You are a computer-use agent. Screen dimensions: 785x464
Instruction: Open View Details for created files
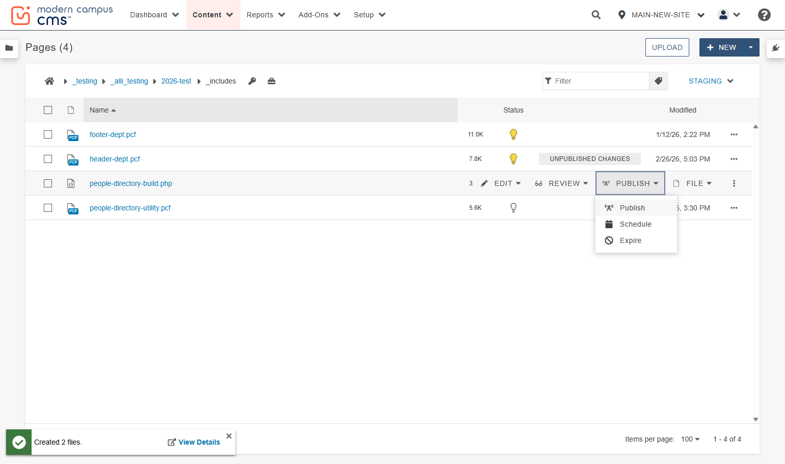pyautogui.click(x=194, y=442)
